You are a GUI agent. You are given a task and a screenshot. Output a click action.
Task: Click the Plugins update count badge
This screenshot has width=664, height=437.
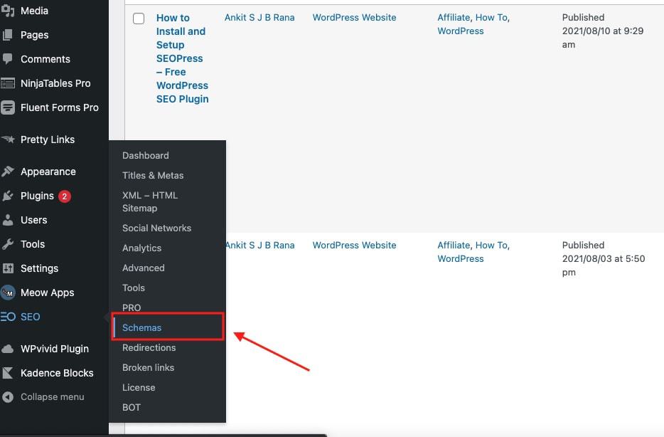pyautogui.click(x=65, y=196)
